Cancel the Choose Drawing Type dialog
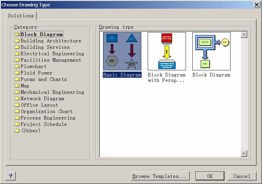 [x=242, y=176]
